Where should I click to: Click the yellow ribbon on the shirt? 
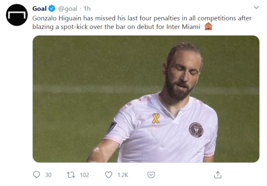click(x=156, y=118)
